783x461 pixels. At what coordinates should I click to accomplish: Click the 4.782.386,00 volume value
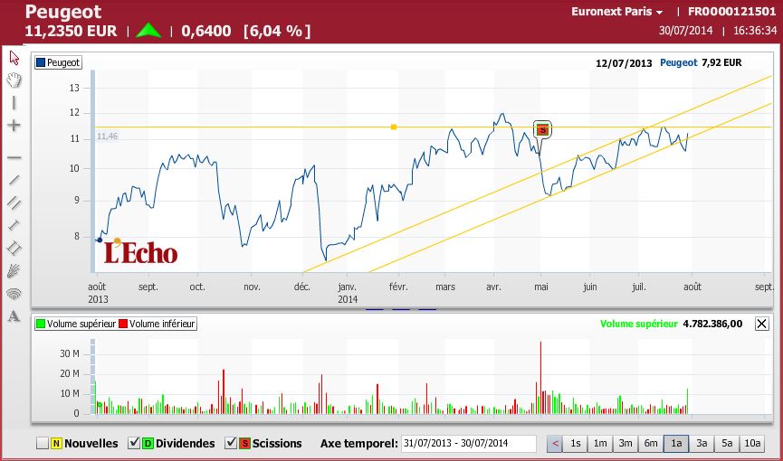tap(712, 324)
